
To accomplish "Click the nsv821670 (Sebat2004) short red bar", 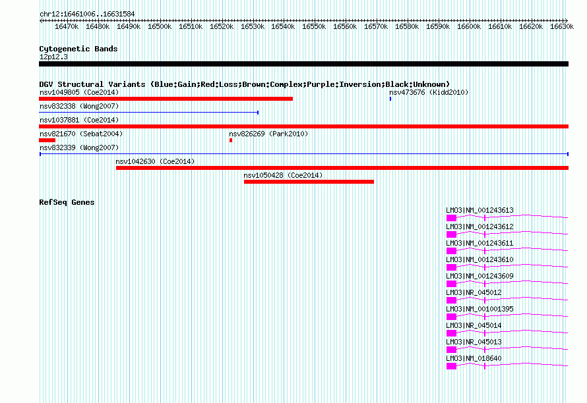I will pos(47,140).
